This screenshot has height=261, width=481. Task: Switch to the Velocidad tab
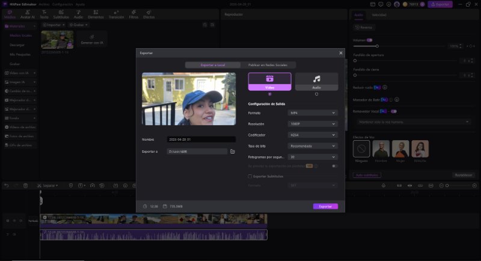(379, 14)
